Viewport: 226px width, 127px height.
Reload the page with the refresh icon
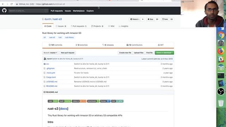pyautogui.click(x=12, y=4)
